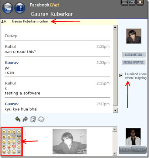Viewport: 149px width, 158px height.
Task: Insert the angry squinting frown emoticon
Action: click(4, 142)
